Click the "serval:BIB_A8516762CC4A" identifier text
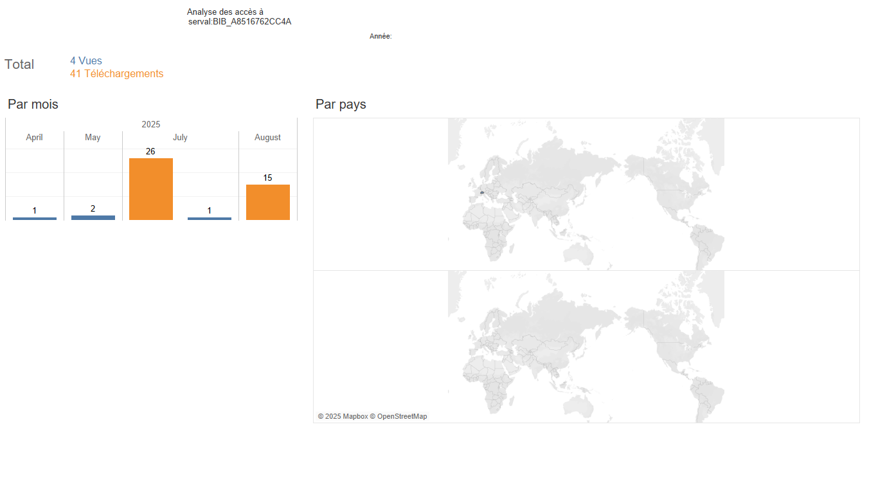The image size is (878, 494). coord(240,22)
